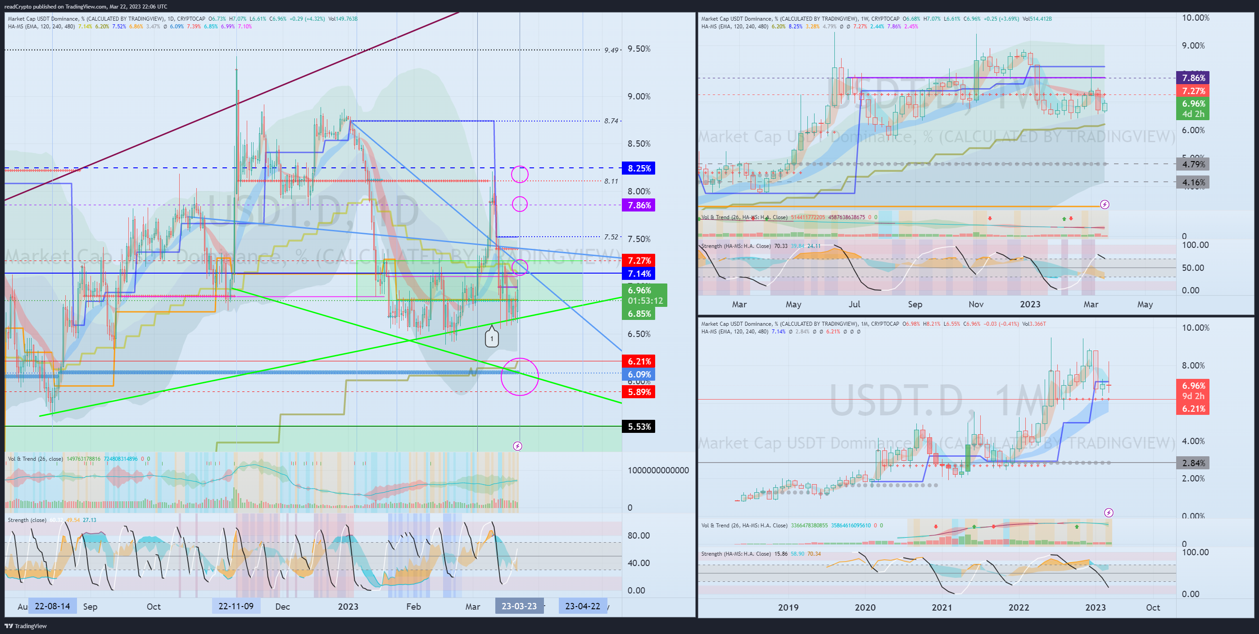
Task: Click the green 6.85% price label
Action: 639,314
